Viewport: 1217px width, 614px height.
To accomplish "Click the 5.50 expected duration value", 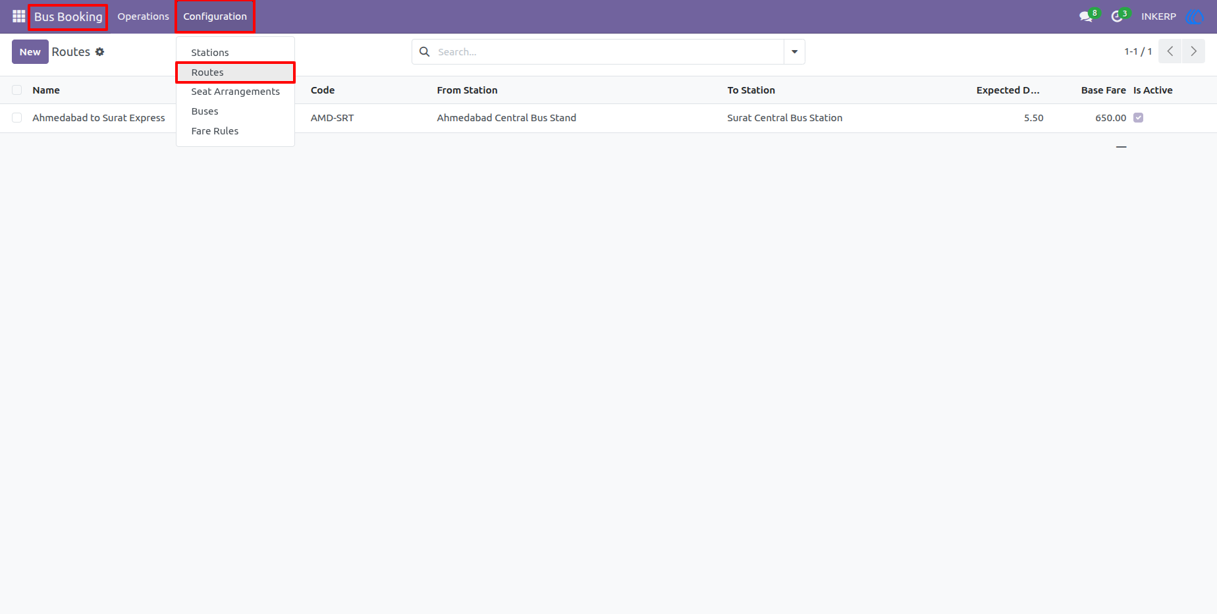I will click(x=1033, y=118).
